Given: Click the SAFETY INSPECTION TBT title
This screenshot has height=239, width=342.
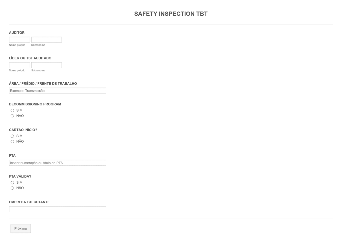Looking at the screenshot, I should (171, 13).
